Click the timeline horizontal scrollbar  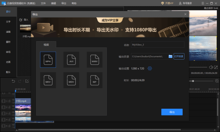99,130
